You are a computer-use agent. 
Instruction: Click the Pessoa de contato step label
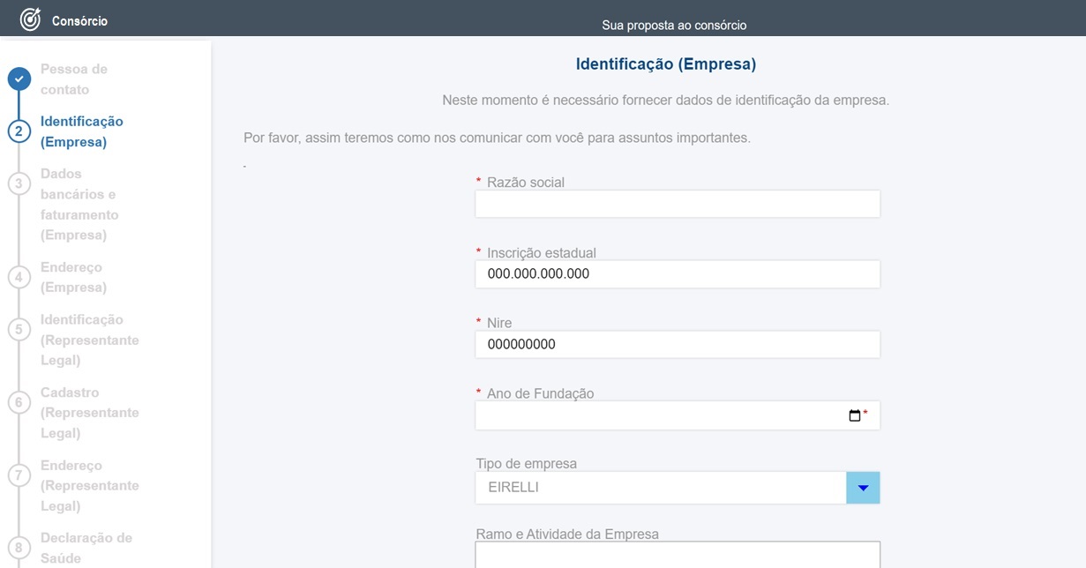coord(74,78)
